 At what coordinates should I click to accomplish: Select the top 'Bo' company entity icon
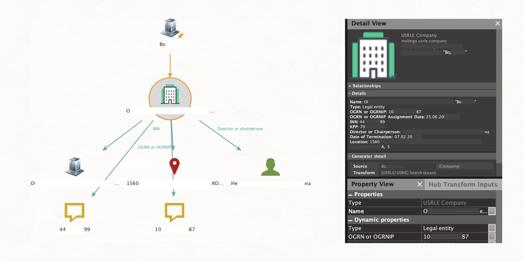[170, 28]
